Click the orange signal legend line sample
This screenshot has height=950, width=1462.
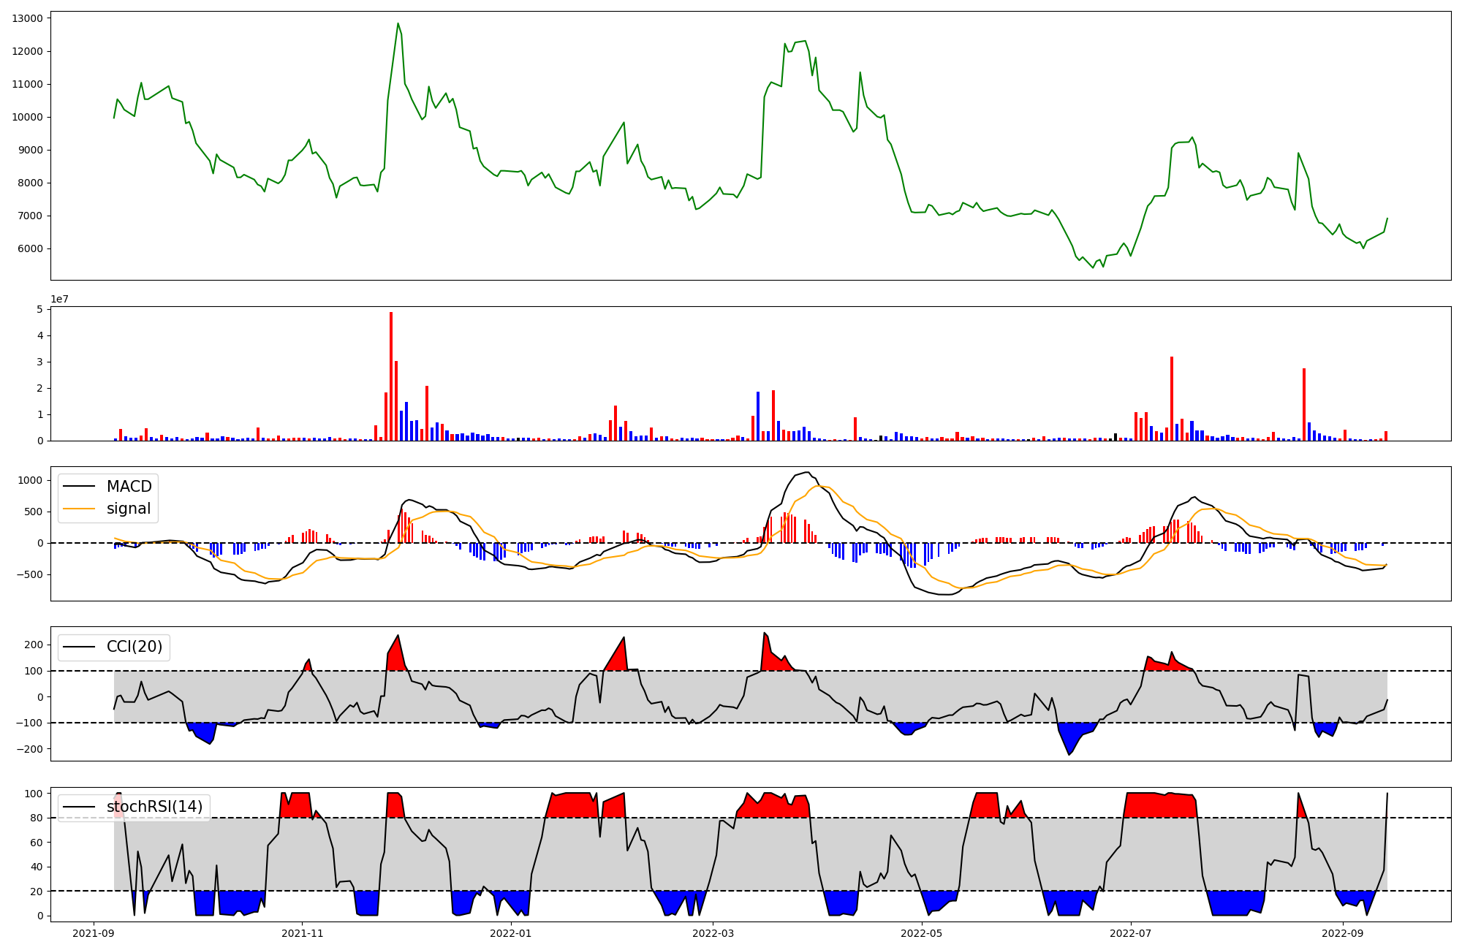coord(79,509)
